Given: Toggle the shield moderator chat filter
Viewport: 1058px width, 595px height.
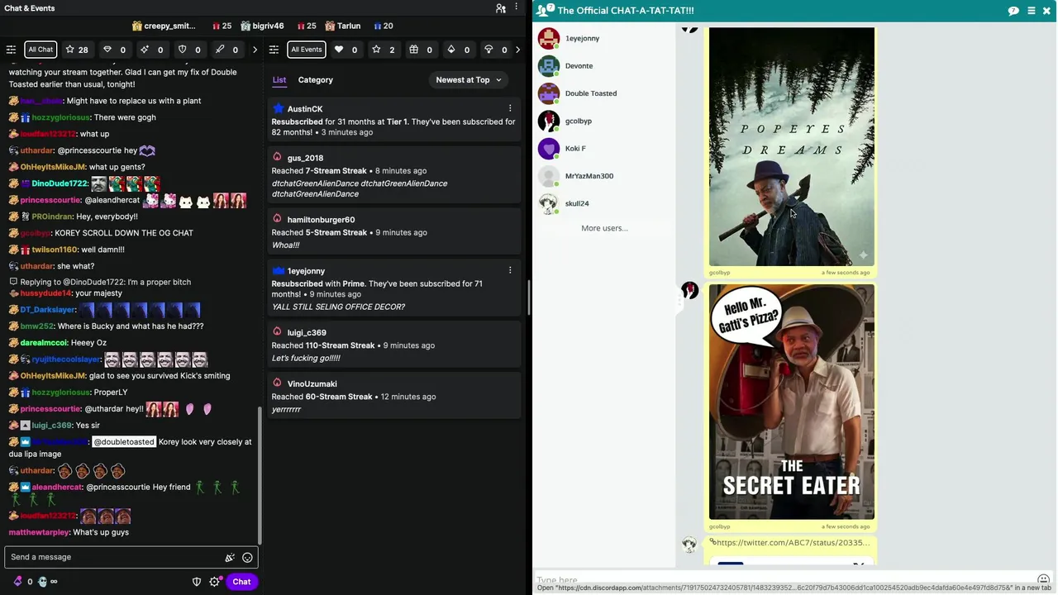Looking at the screenshot, I should pyautogui.click(x=189, y=50).
